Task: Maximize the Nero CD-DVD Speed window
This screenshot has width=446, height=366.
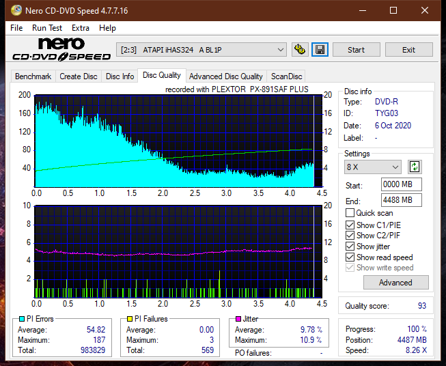Action: pyautogui.click(x=393, y=10)
